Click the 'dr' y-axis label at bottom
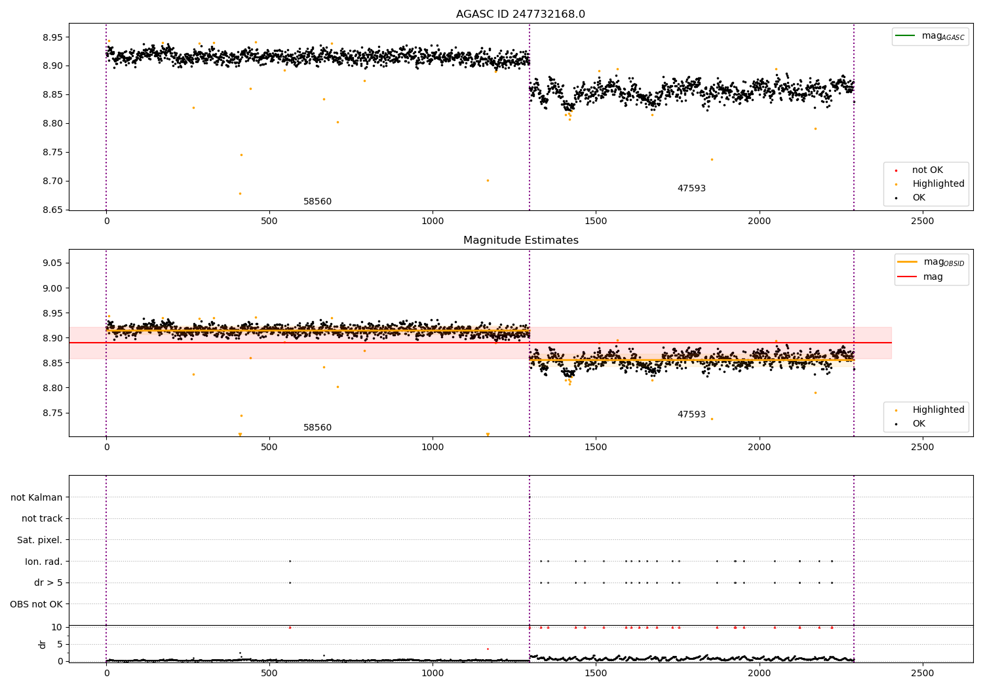 click(42, 644)
